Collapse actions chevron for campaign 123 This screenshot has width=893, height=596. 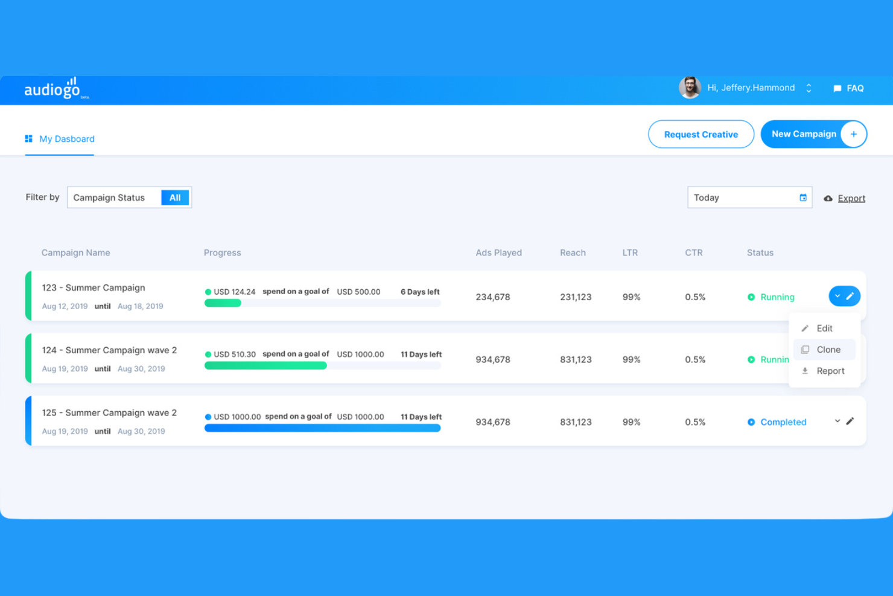click(x=837, y=296)
